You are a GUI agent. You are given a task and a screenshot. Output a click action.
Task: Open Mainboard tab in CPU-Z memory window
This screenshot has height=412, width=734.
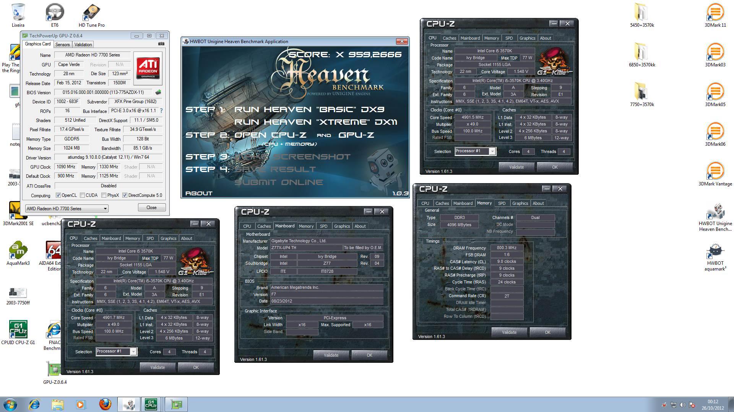tap(463, 203)
